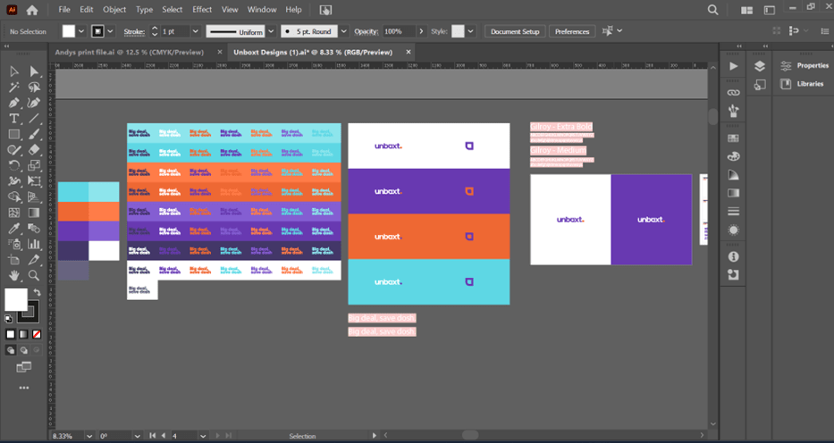Pick the Type tool
The image size is (834, 443).
pos(14,119)
